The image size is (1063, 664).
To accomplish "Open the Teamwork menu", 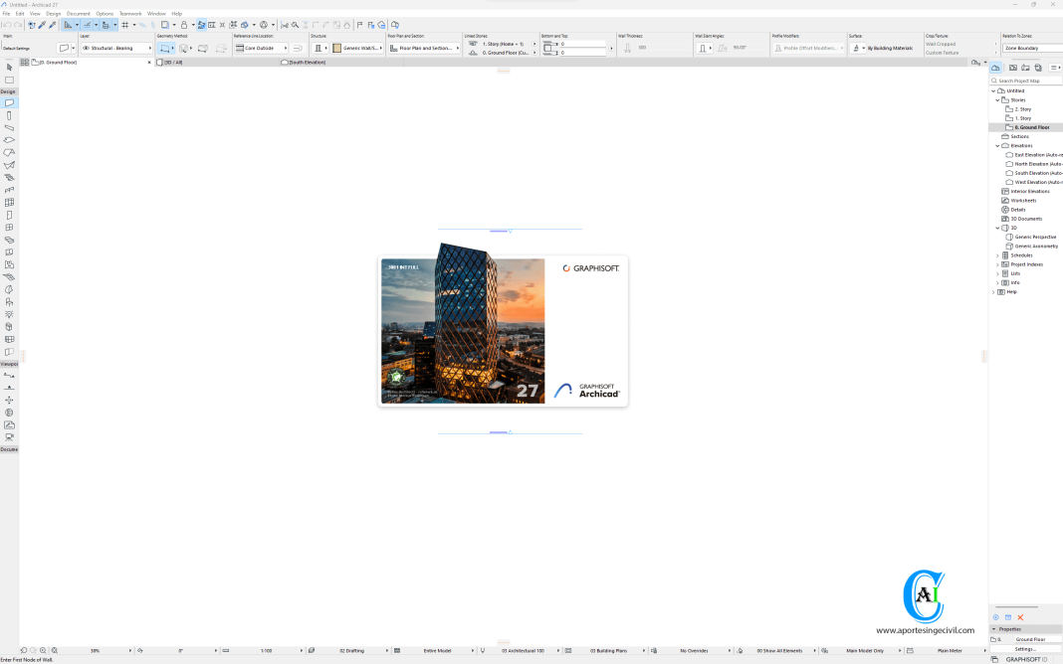I will 130,13.
